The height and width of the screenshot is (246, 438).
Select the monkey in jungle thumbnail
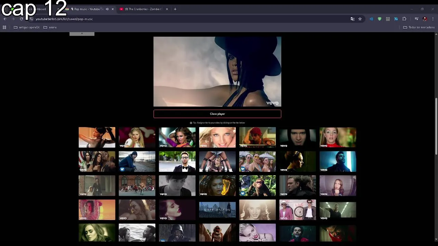[x=257, y=186]
